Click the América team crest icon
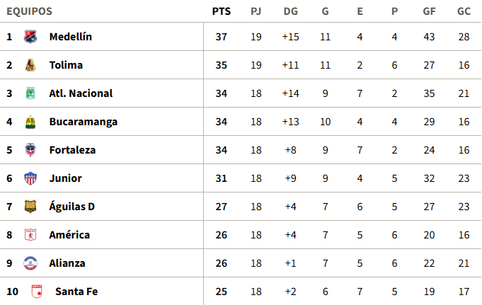The height and width of the screenshot is (305, 482). pos(30,235)
